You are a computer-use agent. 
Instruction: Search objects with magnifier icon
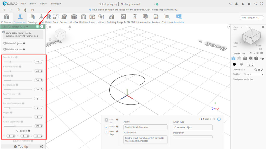tap(256, 70)
